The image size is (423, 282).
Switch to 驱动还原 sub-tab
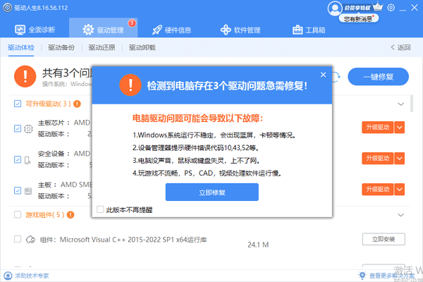[x=102, y=47]
